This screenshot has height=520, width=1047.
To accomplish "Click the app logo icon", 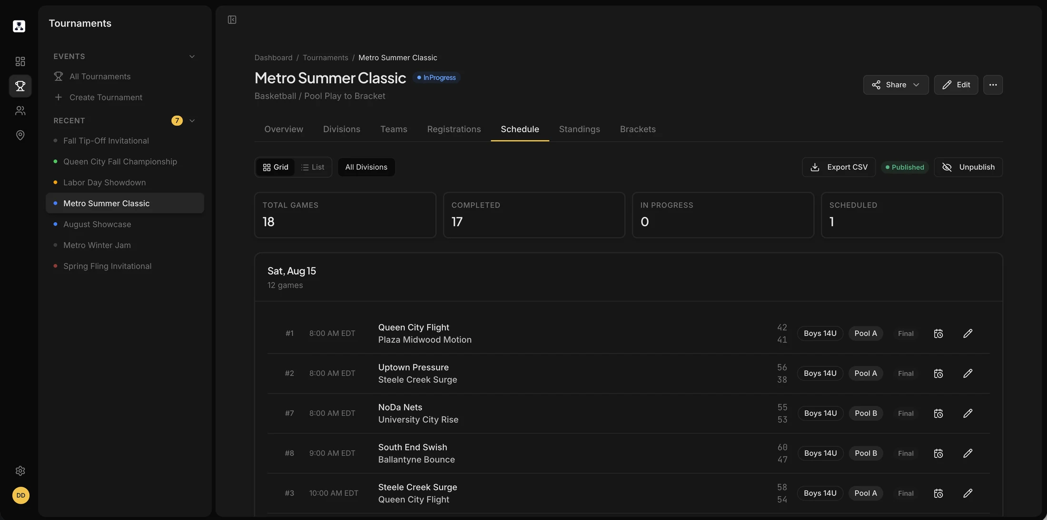I will point(19,26).
